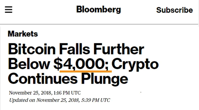Click the italic 'Updated on' label
Viewport: 199px width, 110px height.
(22, 100)
